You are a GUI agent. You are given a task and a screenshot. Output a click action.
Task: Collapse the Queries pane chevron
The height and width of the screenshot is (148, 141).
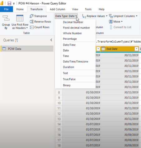(51, 40)
